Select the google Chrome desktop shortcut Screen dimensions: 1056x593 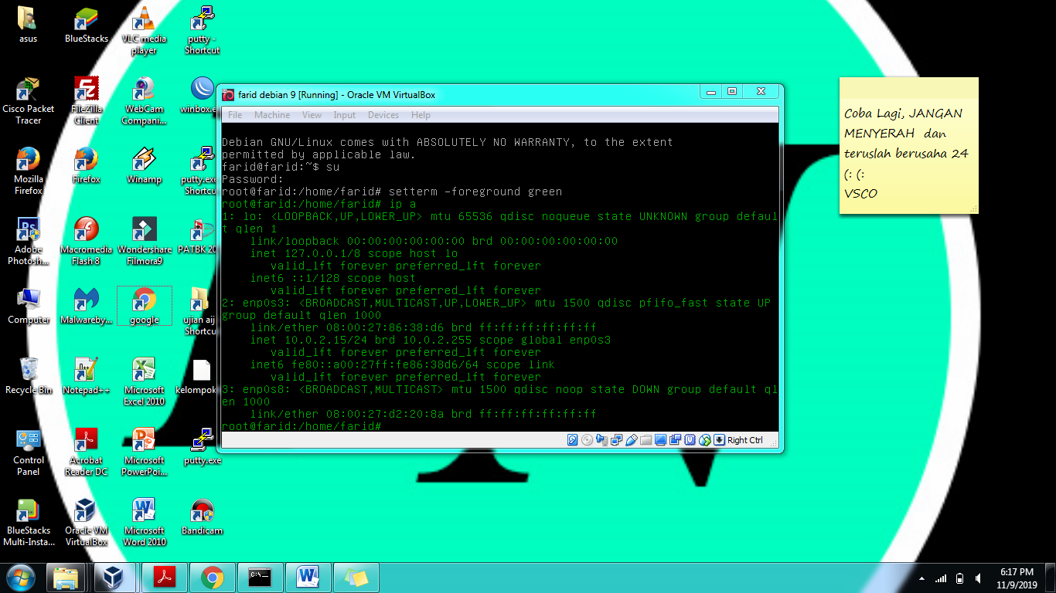coord(144,306)
